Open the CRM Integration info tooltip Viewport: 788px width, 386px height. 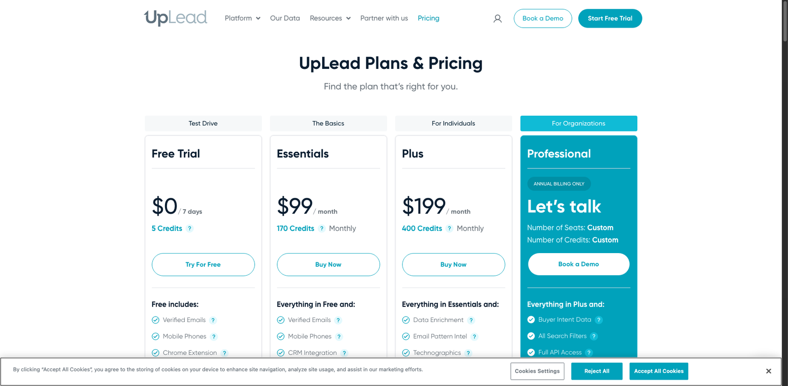click(345, 353)
